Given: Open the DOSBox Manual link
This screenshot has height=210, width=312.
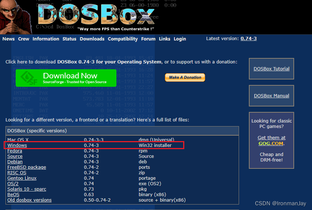Looking at the screenshot, I should tap(271, 96).
